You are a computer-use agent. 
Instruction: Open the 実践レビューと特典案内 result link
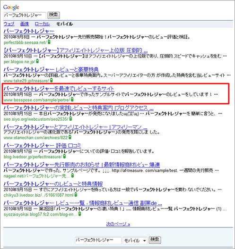[78, 108]
